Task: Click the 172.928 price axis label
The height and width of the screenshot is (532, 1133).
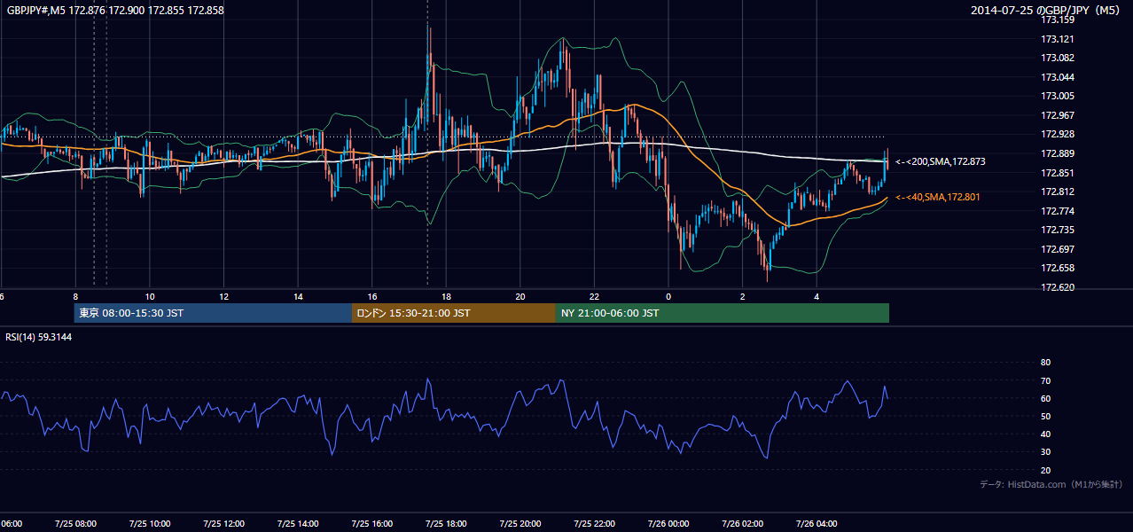Action: [1057, 134]
